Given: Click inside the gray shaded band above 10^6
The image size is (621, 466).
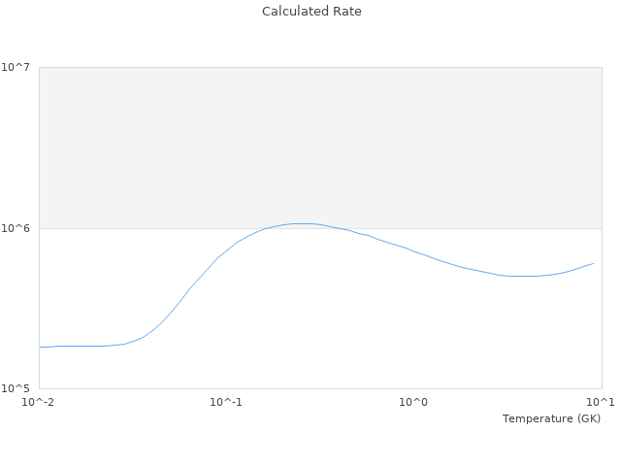Looking at the screenshot, I should click(x=320, y=146).
